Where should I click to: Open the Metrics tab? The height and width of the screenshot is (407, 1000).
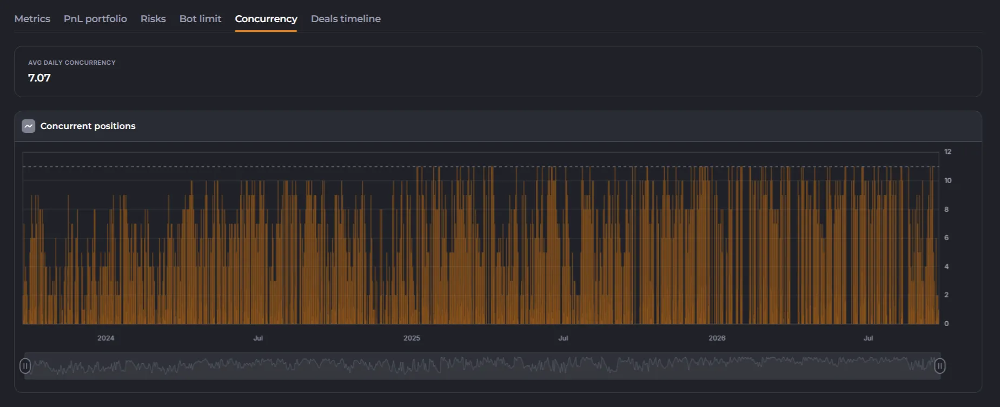[x=32, y=19]
